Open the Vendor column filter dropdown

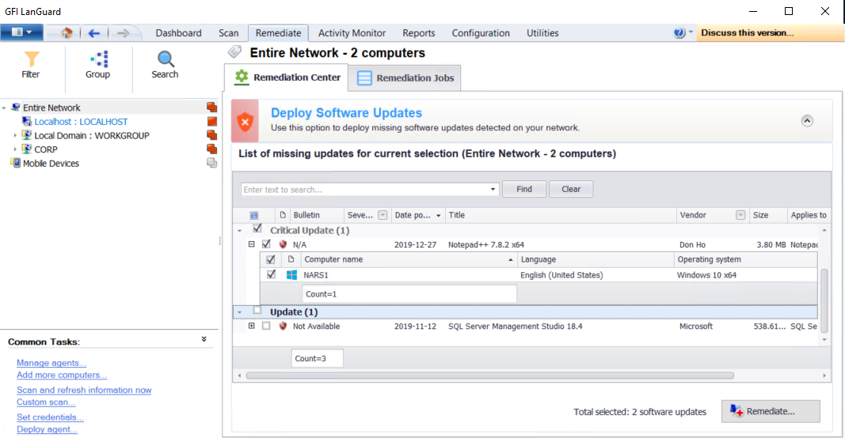click(740, 215)
